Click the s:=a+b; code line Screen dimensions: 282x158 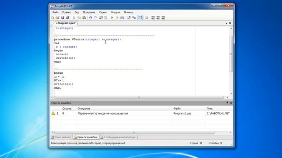point(62,54)
